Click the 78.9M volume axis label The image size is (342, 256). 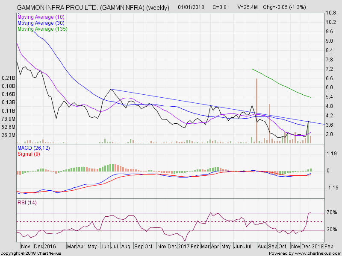(x=8, y=119)
